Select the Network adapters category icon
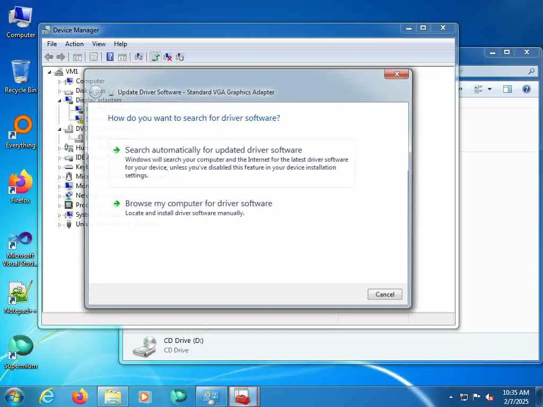The height and width of the screenshot is (407, 543). pyautogui.click(x=69, y=196)
